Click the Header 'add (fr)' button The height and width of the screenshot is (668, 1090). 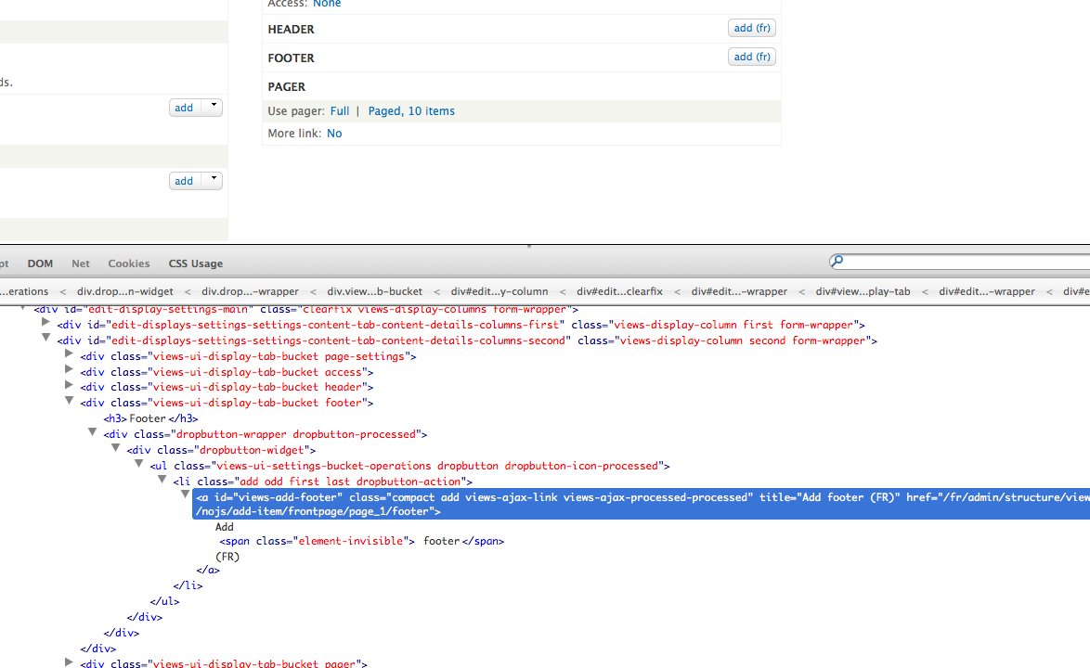[x=751, y=28]
